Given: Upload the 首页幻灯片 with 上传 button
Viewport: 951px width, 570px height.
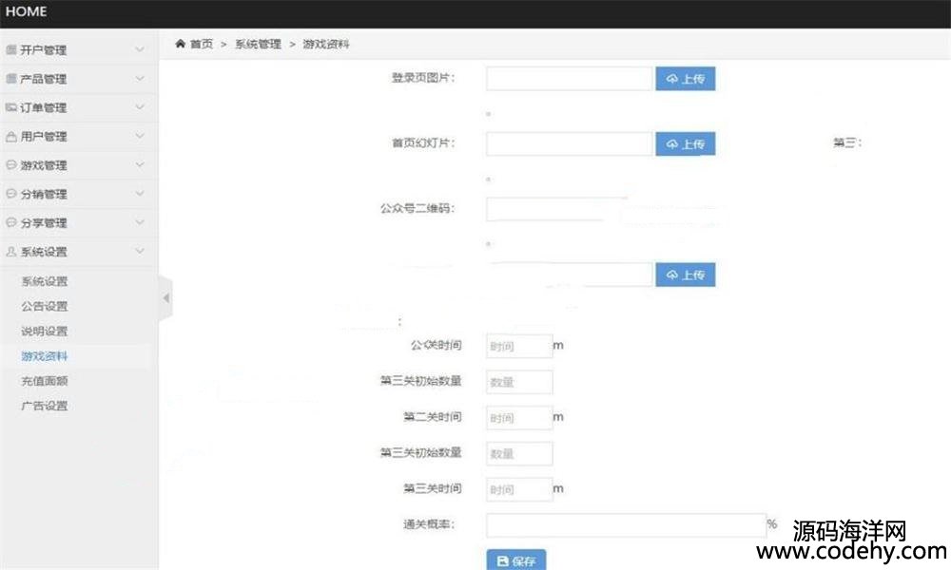Looking at the screenshot, I should [x=686, y=144].
